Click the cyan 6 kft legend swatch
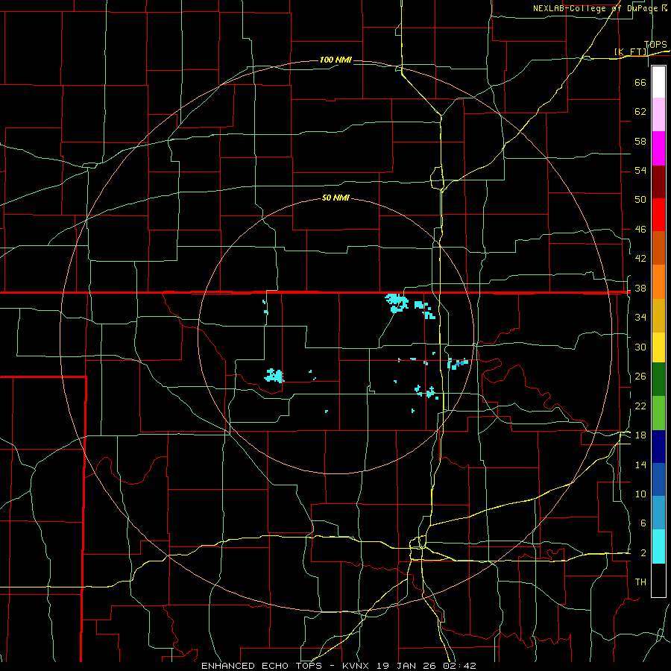 pyautogui.click(x=658, y=546)
